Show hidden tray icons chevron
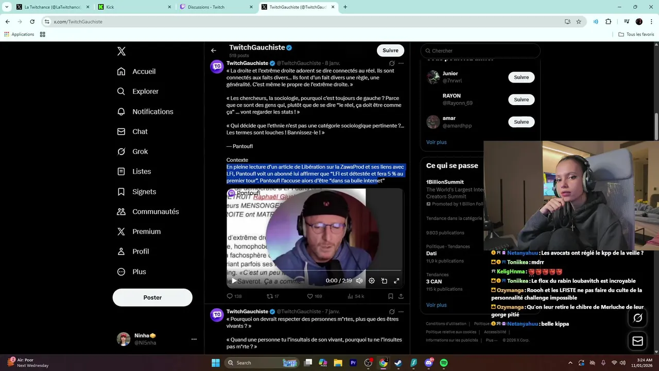The width and height of the screenshot is (659, 371). (570, 363)
